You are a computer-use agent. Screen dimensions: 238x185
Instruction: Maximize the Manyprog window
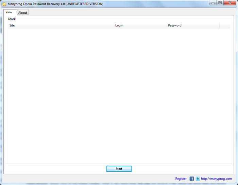point(220,3)
